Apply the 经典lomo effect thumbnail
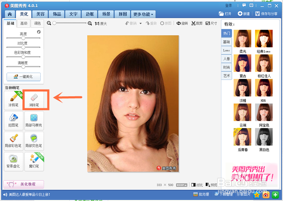Screen dimensions: 283x201 [x=264, y=38]
